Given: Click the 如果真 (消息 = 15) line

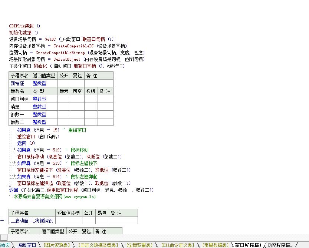Looking at the screenshot, I should tap(52, 130).
